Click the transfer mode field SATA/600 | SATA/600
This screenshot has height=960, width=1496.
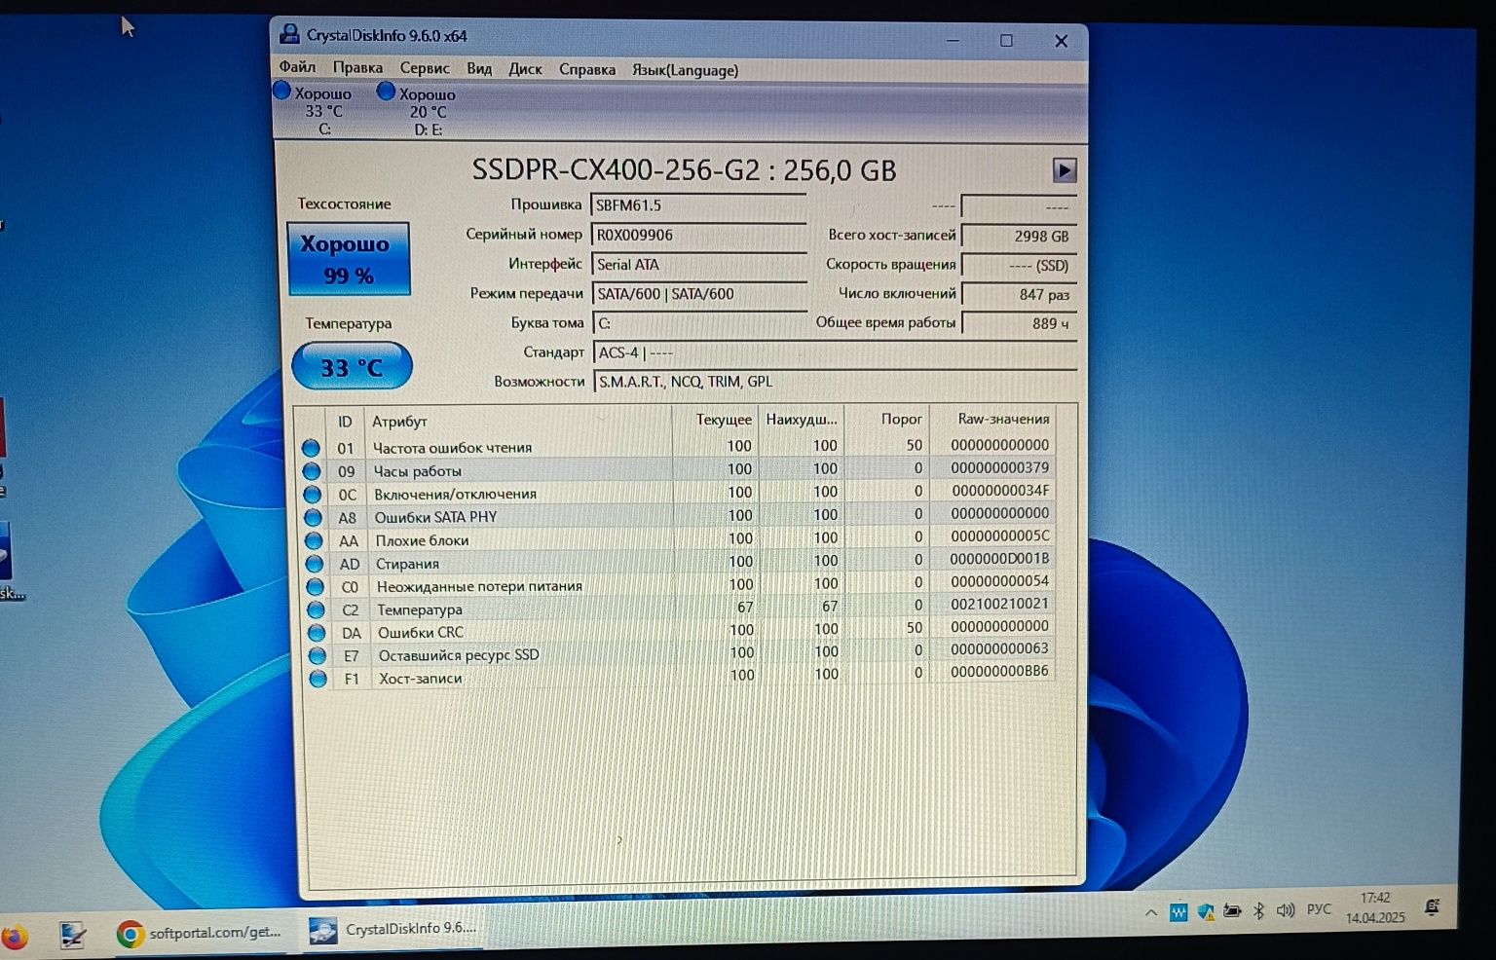coord(699,293)
